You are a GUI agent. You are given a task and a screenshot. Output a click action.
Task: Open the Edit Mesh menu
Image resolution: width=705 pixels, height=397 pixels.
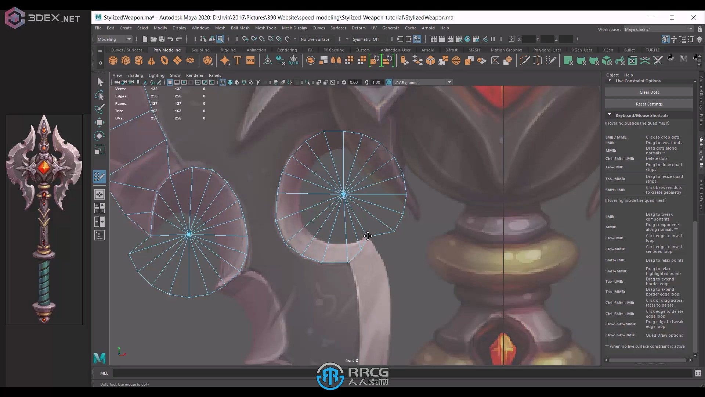[x=240, y=28]
